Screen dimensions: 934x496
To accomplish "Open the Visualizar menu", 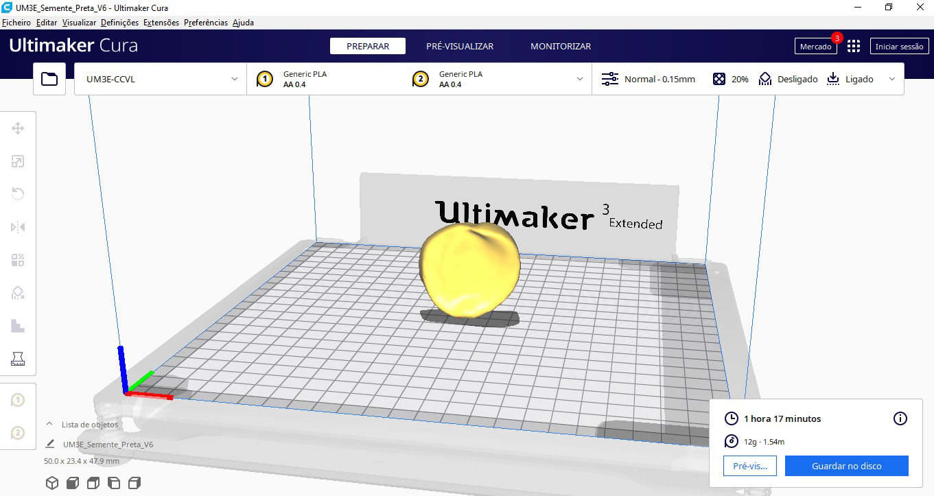I will pos(79,23).
